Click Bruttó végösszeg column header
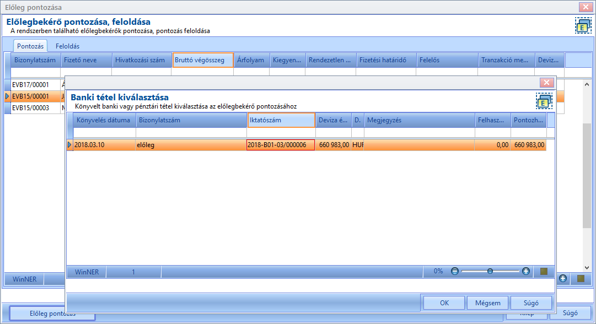596x324 pixels. (x=203, y=60)
